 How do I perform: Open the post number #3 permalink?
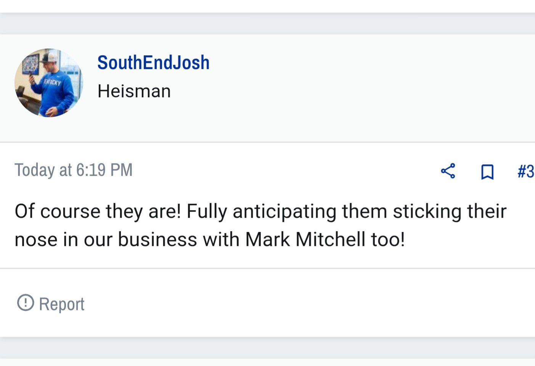526,171
